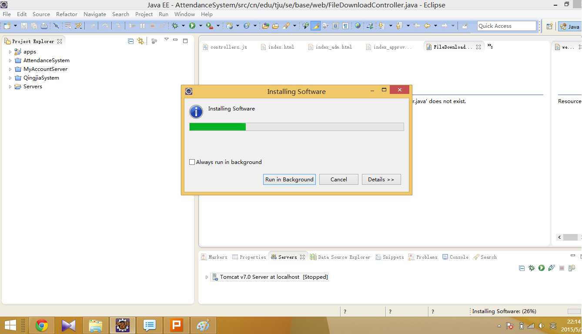
Task: Click the Windows Start button
Action: click(x=10, y=325)
